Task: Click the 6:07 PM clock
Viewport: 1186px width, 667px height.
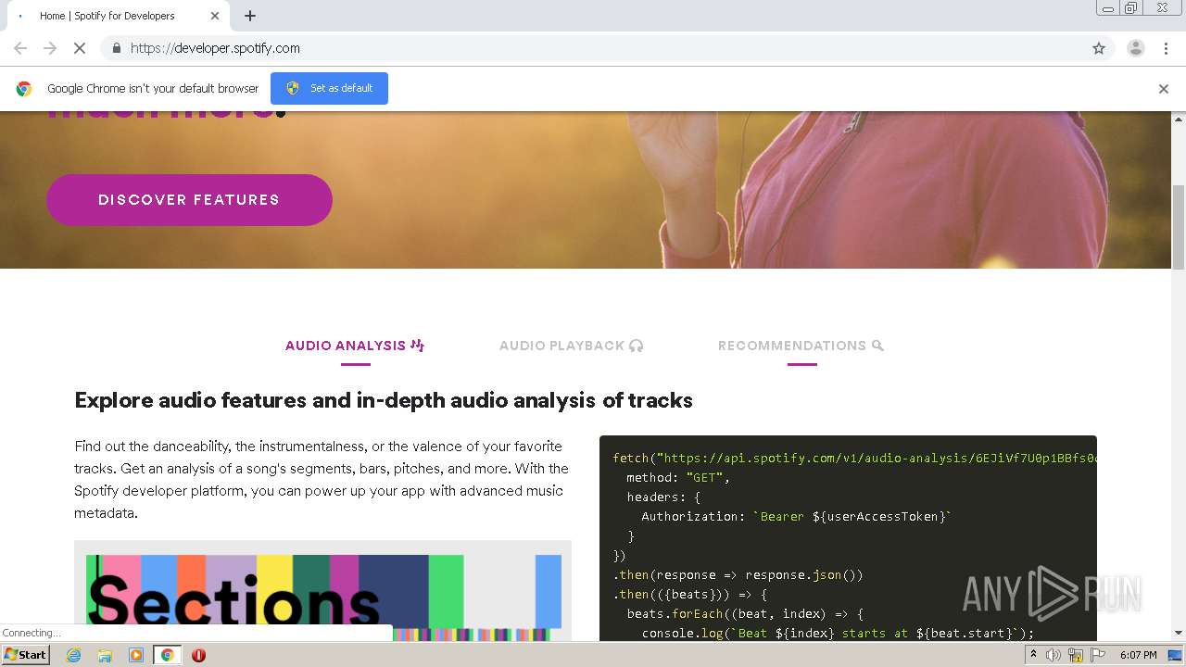Action: click(1138, 655)
